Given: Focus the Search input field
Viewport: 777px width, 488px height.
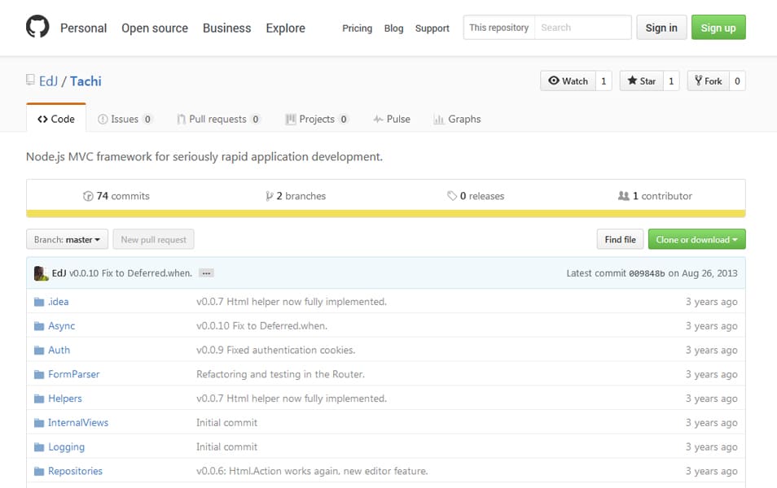Looking at the screenshot, I should point(583,27).
